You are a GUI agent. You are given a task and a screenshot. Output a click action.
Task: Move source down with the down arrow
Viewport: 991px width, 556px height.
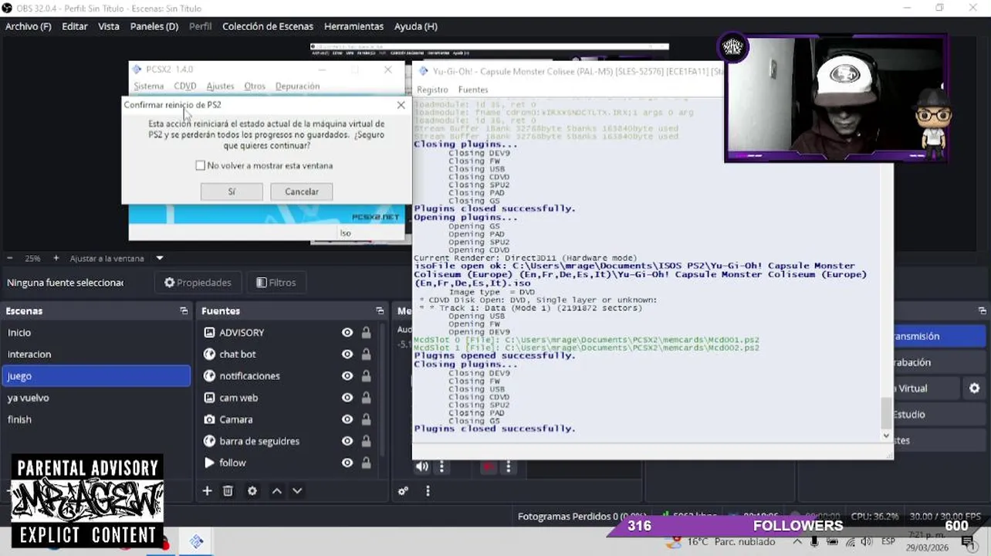(297, 490)
